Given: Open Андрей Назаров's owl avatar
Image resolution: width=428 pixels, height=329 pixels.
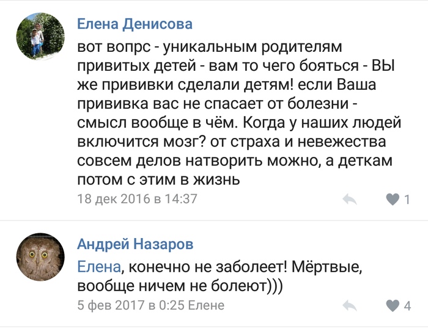Looking at the screenshot, I should pyautogui.click(x=40, y=256).
